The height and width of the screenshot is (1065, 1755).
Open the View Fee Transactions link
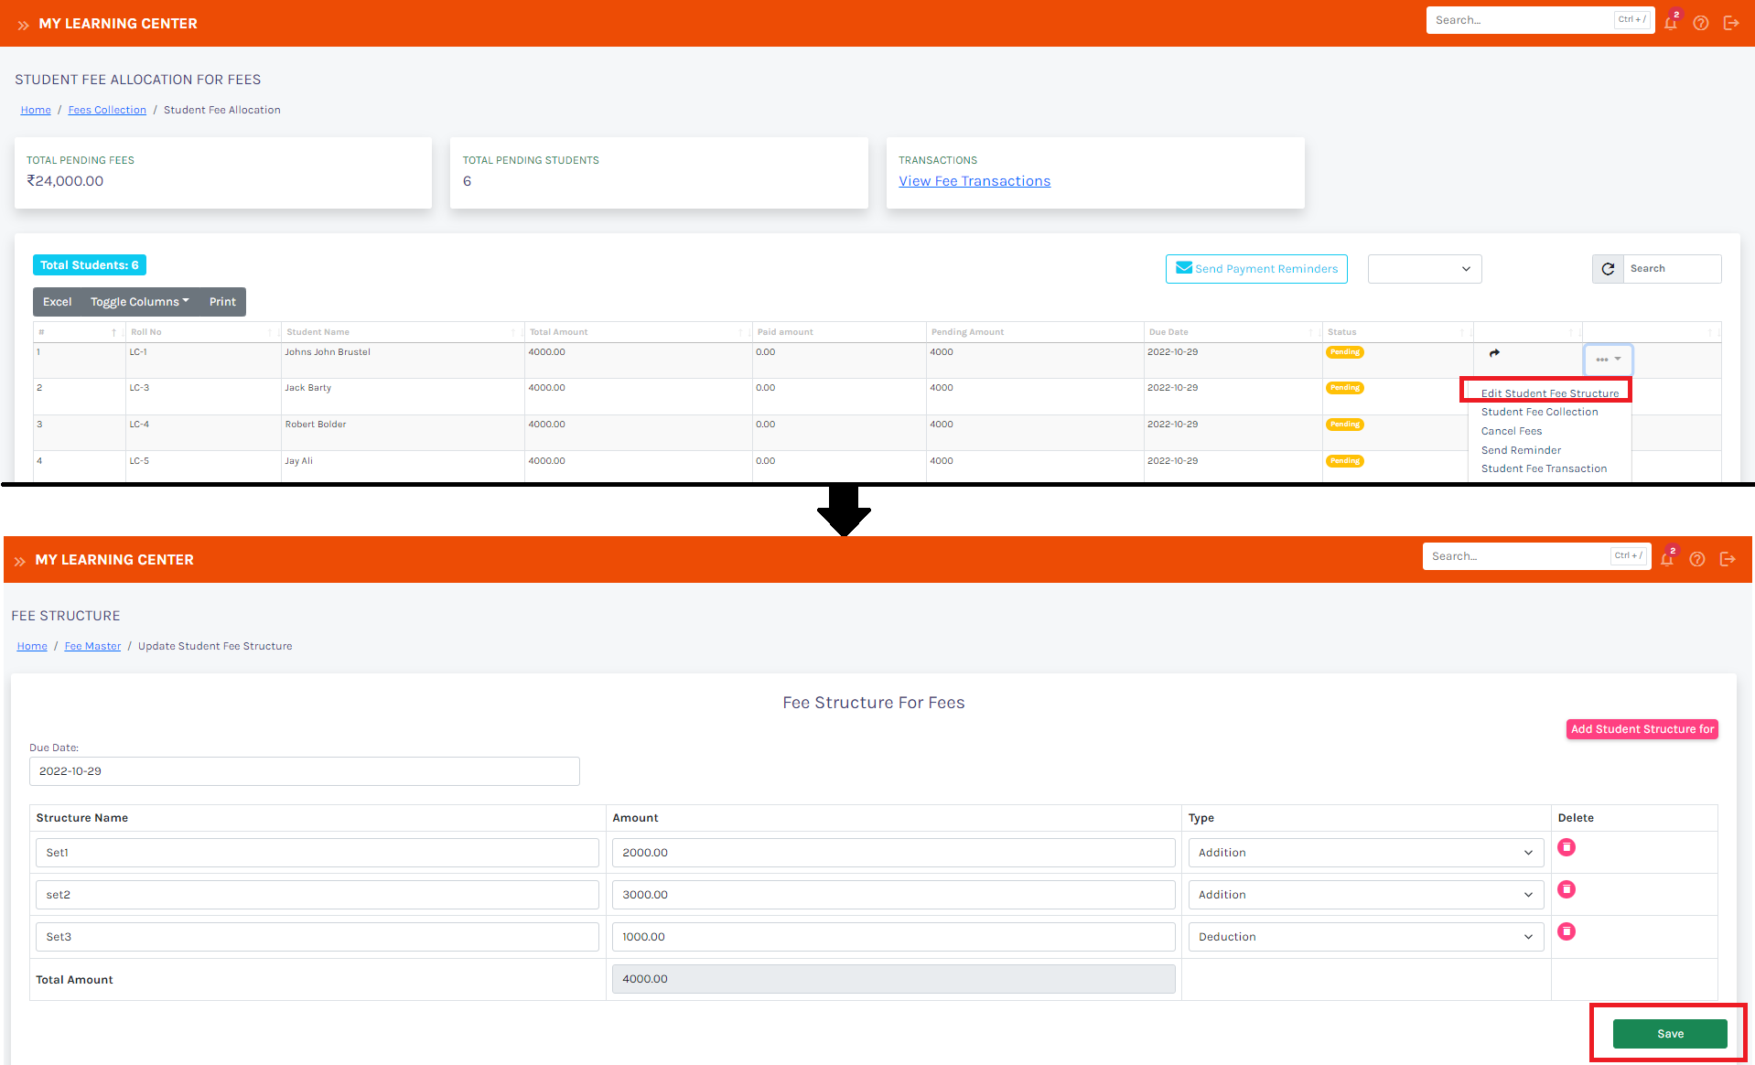(x=974, y=181)
